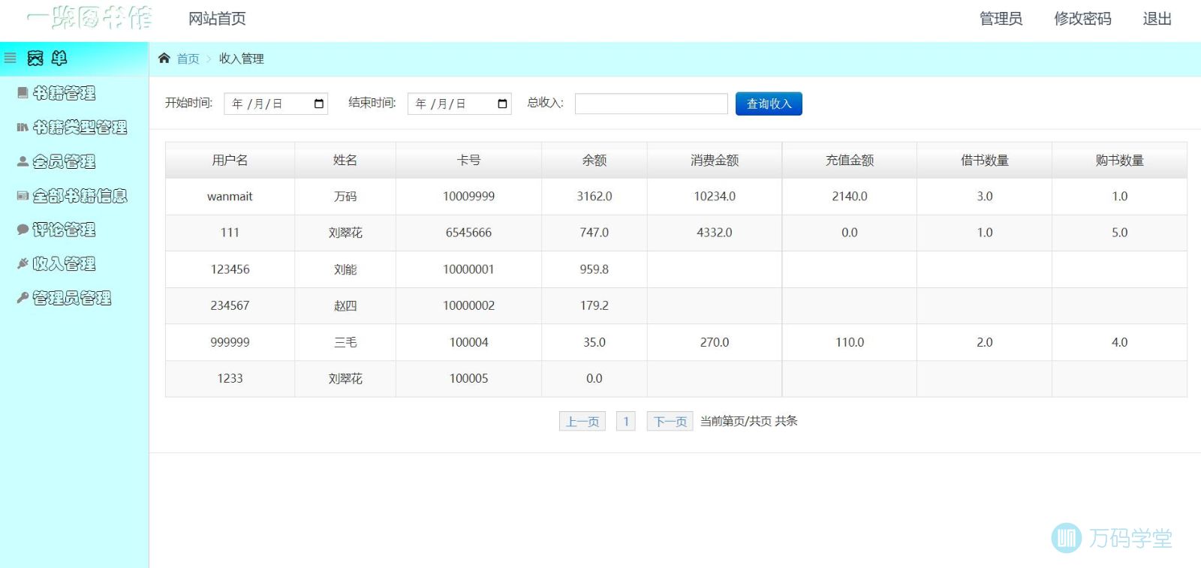1201x568 pixels.
Task: Open calendar picker for 开始时间
Action: 319,104
